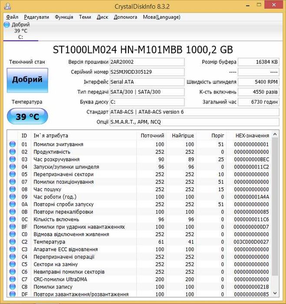Click the power on hours 6730 годин
286x304 pixels.
tap(259, 102)
